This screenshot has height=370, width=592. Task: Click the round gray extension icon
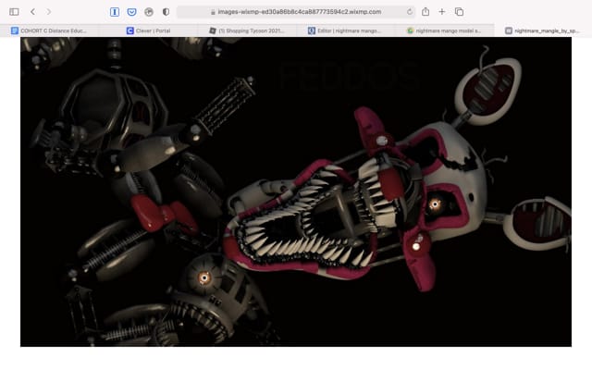148,12
